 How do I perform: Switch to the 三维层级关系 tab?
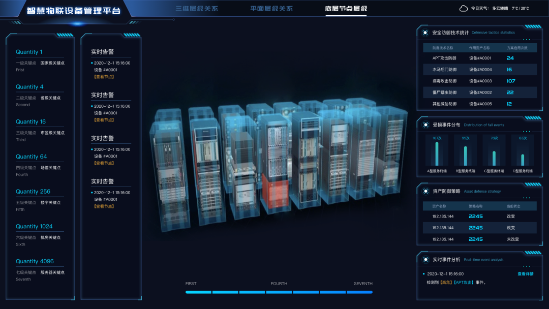coord(196,9)
